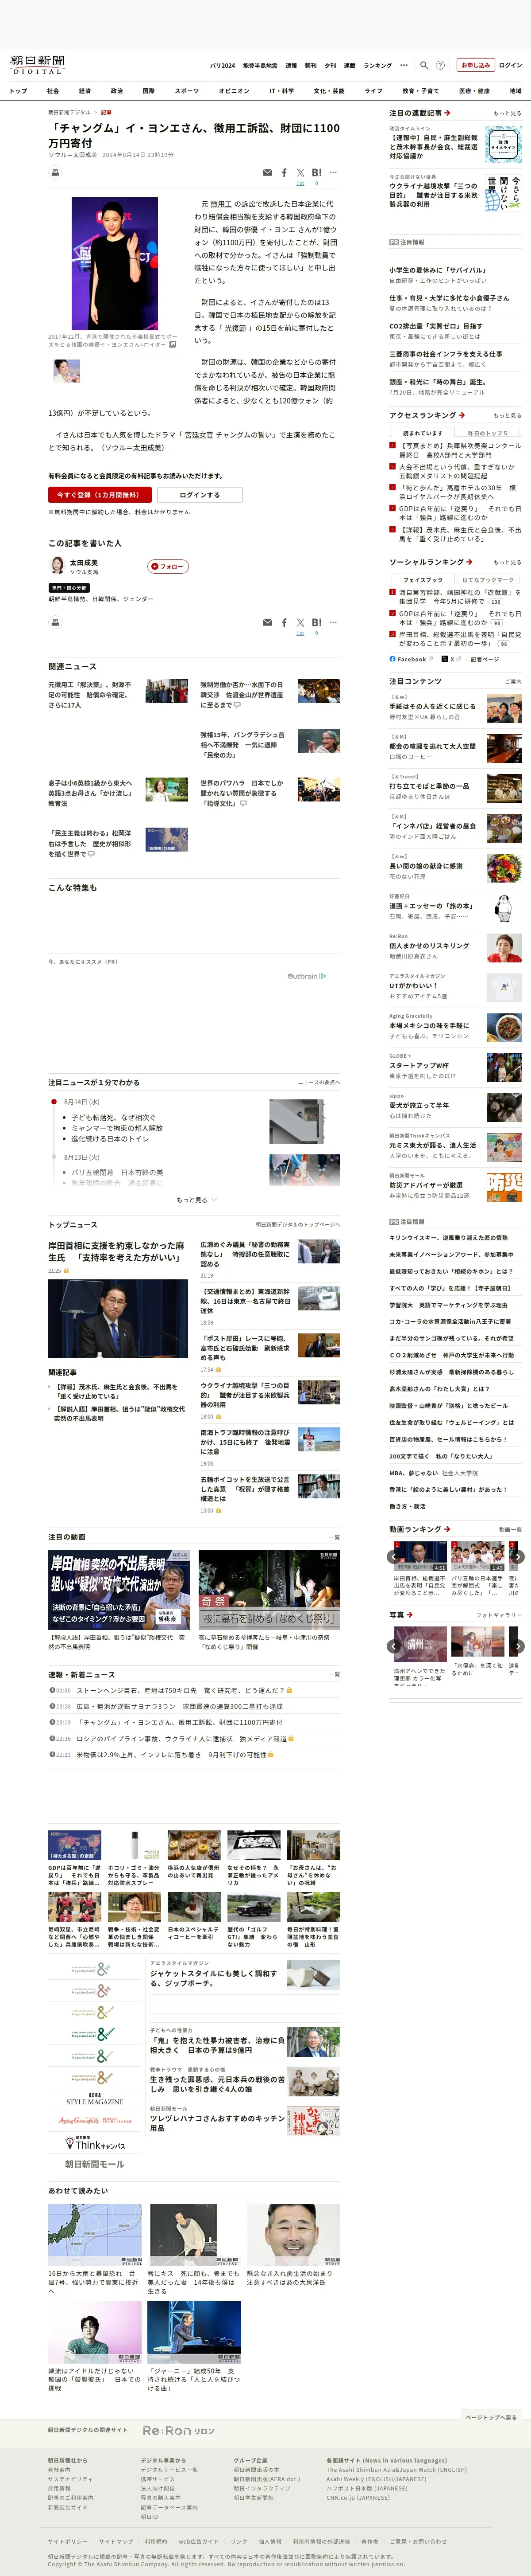Open the 経済 navigation menu
Screen dimensions: 531x2576
85,91
